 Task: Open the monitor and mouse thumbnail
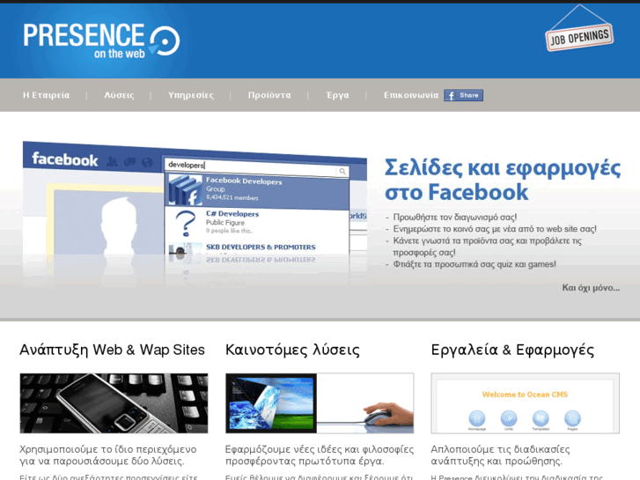tap(320, 403)
